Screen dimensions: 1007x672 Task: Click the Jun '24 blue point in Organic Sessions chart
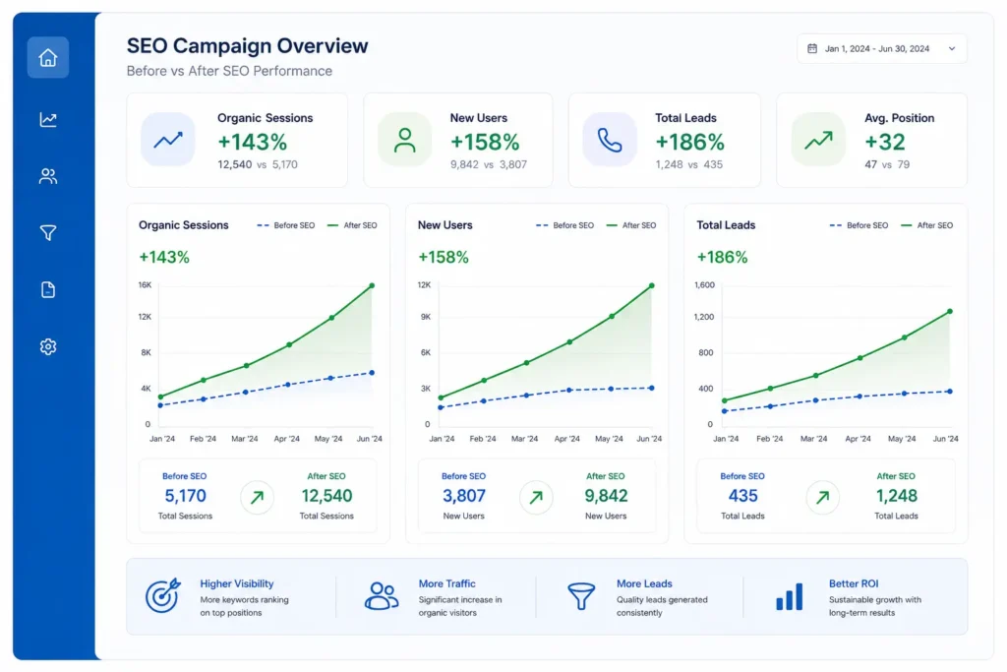click(x=372, y=373)
